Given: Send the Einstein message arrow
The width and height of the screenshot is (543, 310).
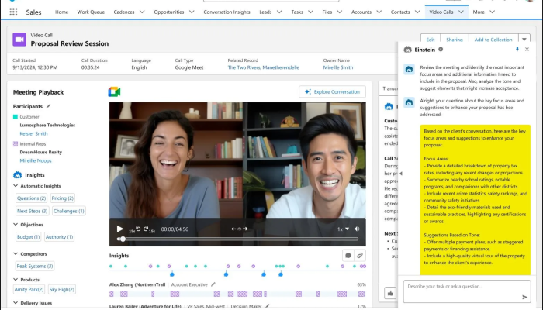Looking at the screenshot, I should coord(524,297).
